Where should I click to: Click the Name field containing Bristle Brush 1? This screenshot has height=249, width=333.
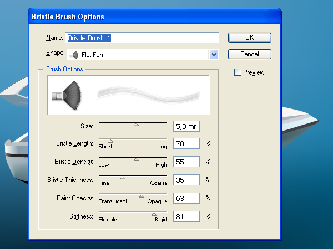coord(142,38)
